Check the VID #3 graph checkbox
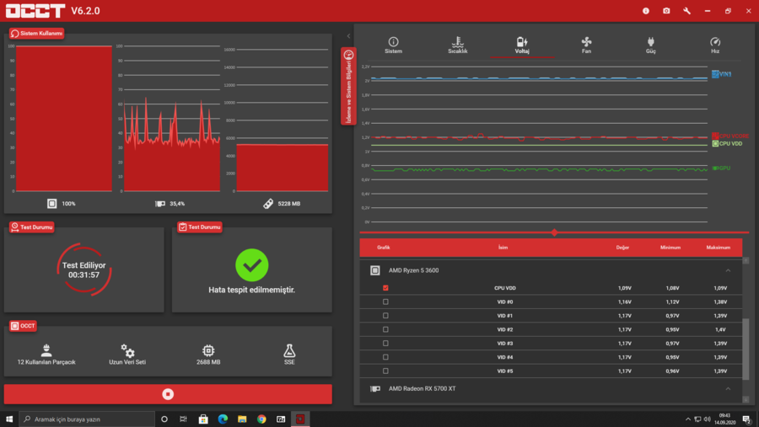Image resolution: width=759 pixels, height=427 pixels. 385,344
